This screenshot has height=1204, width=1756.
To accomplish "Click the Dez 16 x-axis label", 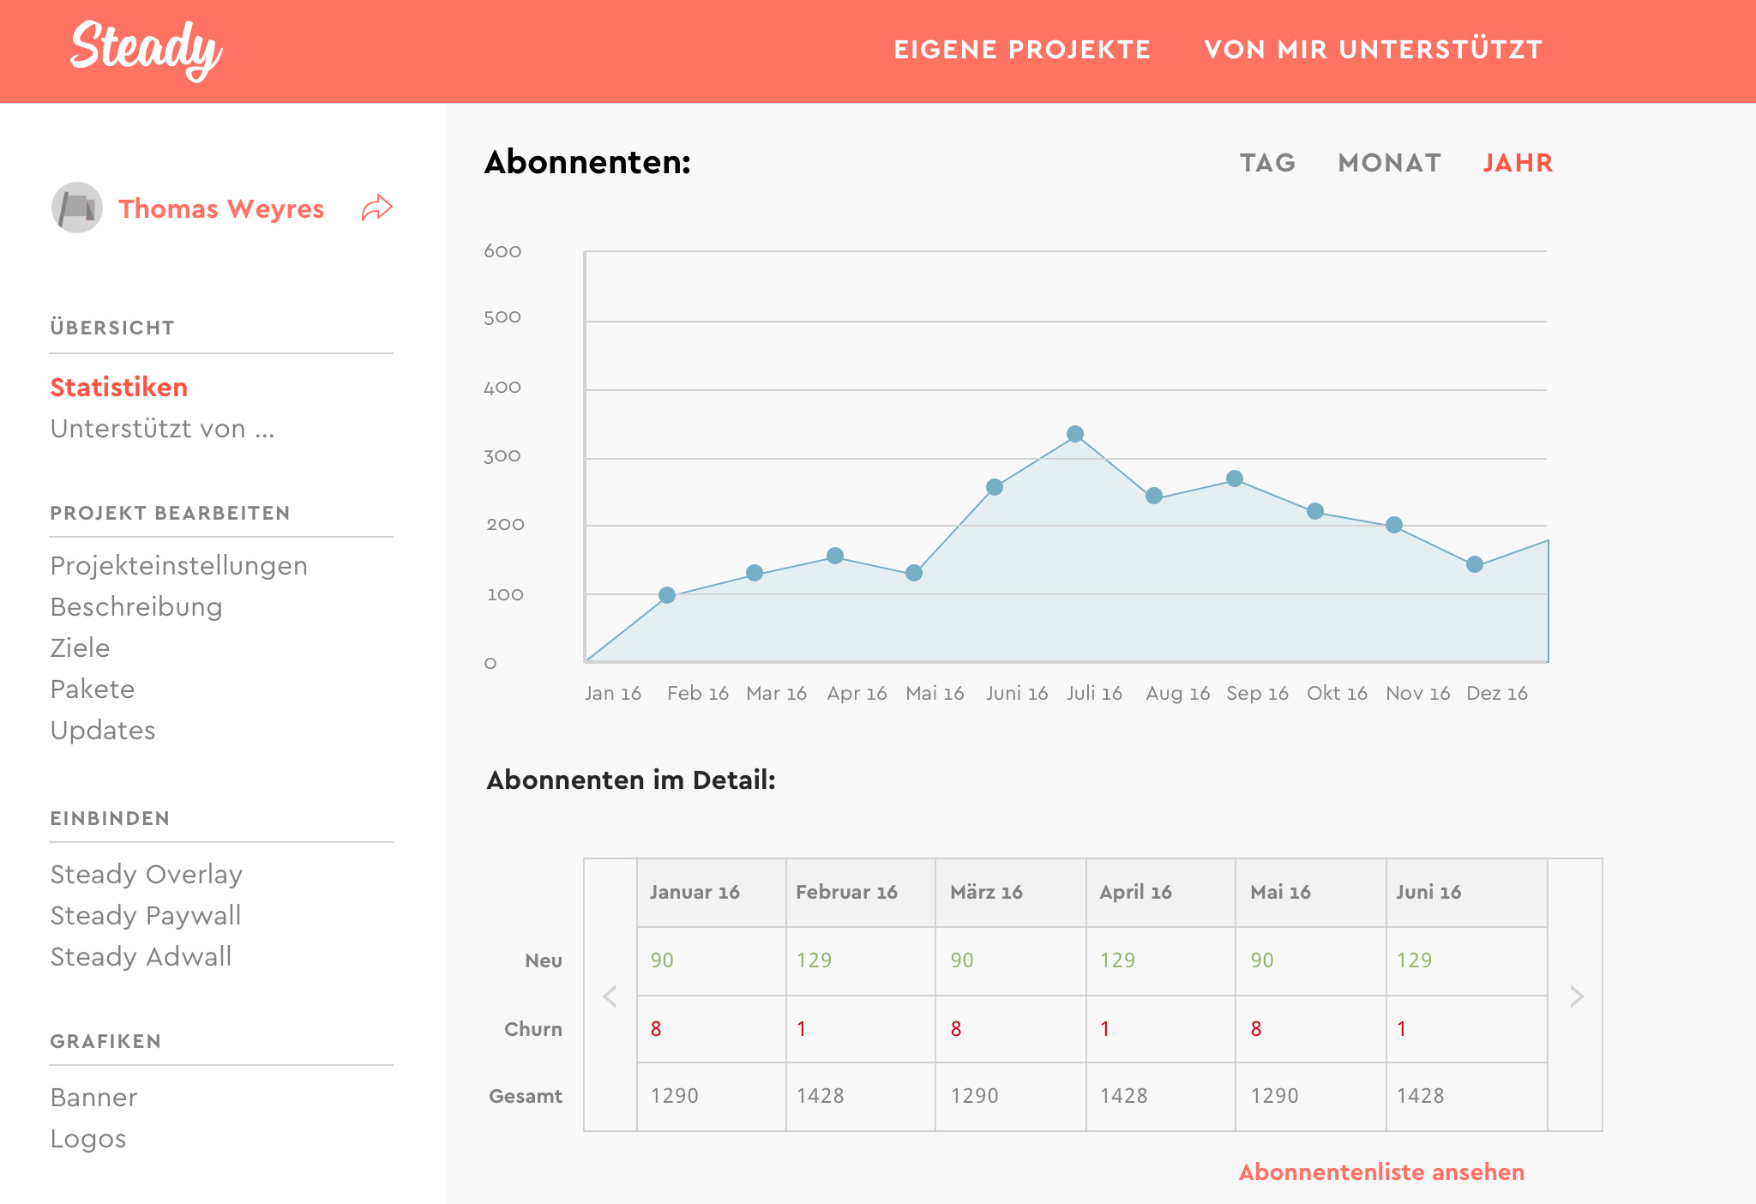I will pos(1497,693).
